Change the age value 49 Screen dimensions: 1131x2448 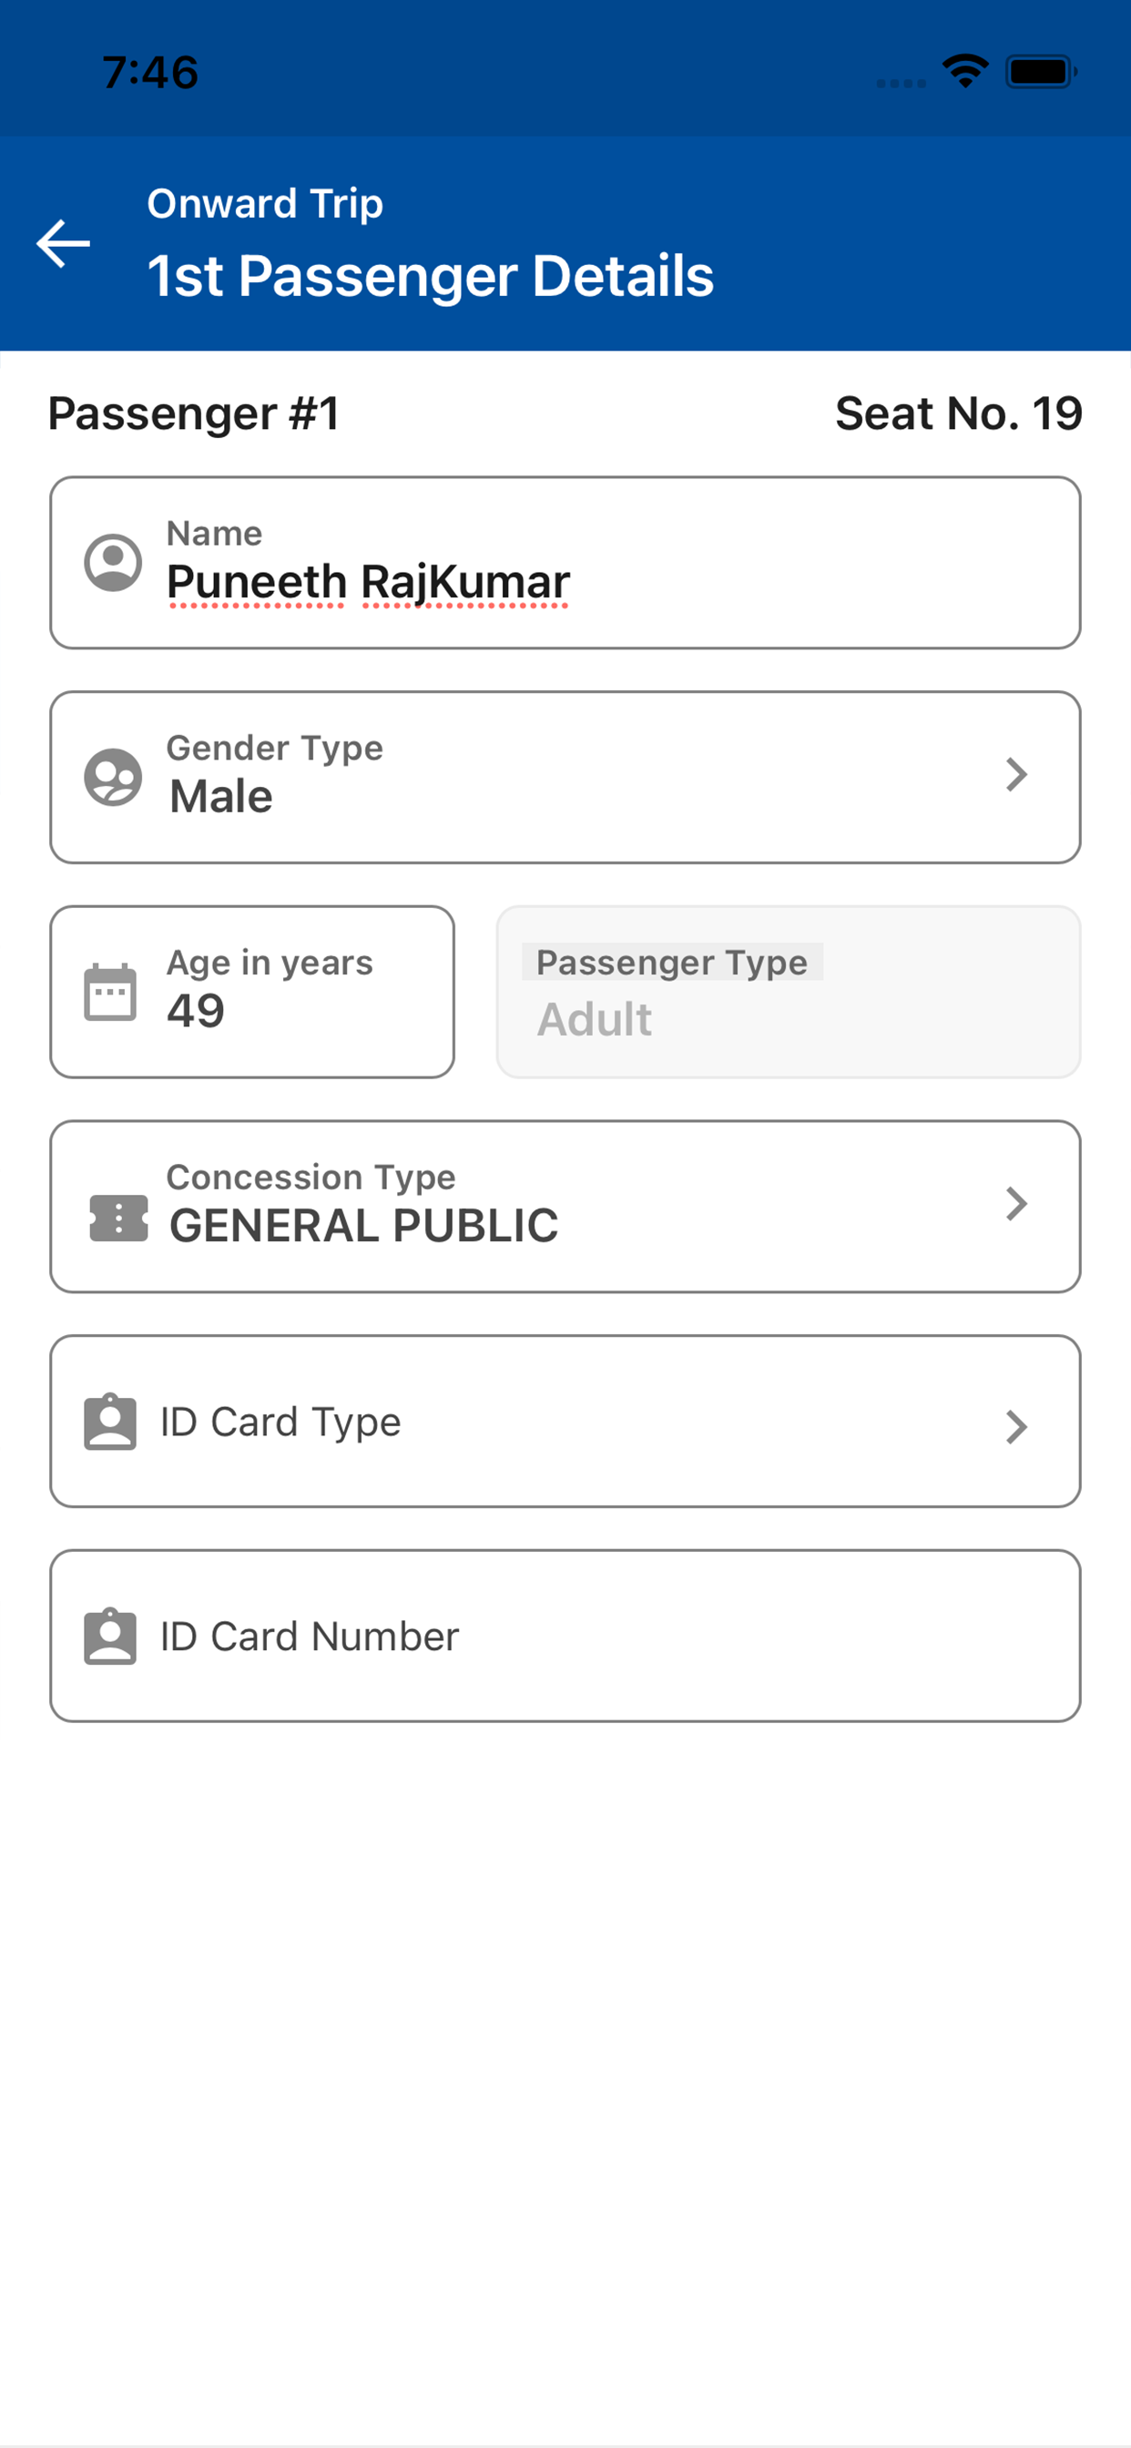[196, 1010]
